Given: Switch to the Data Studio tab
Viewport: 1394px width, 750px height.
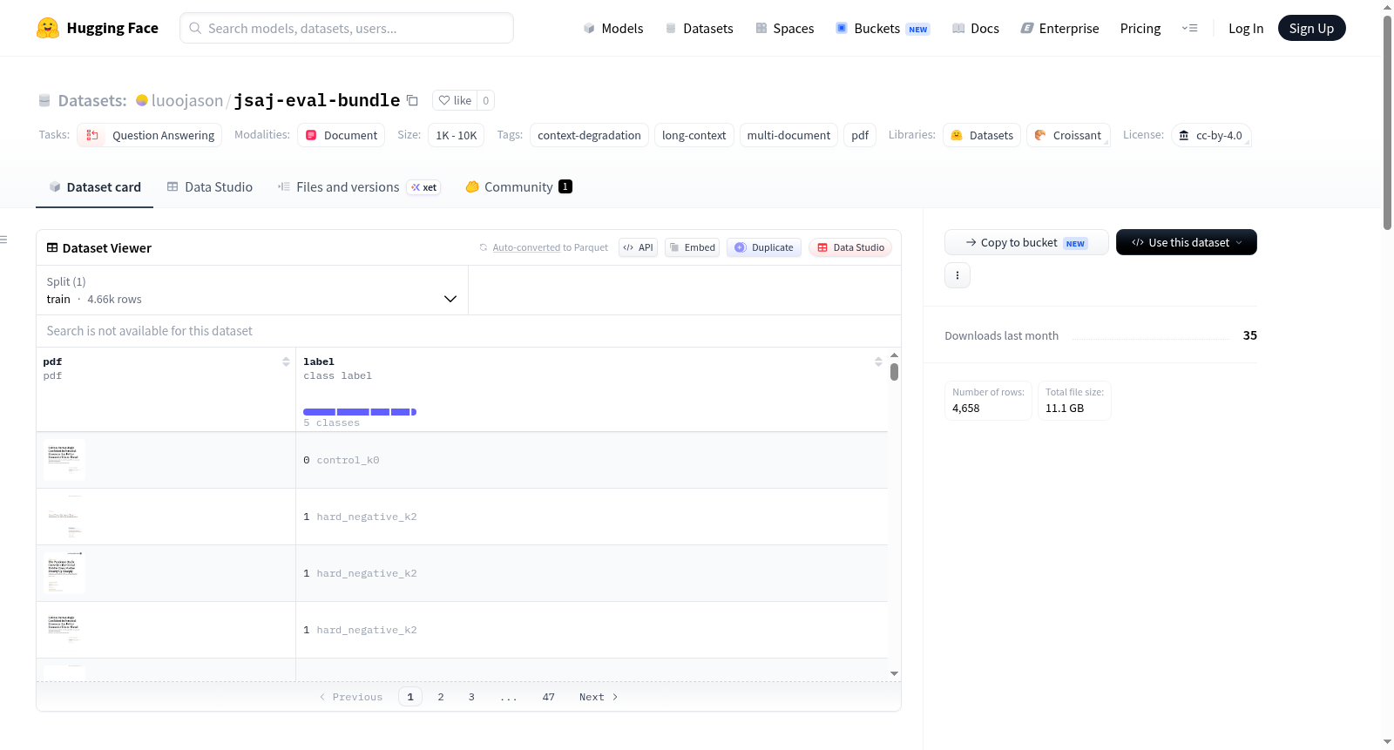Looking at the screenshot, I should pyautogui.click(x=210, y=187).
